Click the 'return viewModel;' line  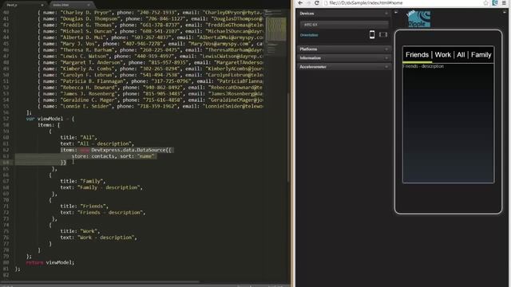(50, 262)
